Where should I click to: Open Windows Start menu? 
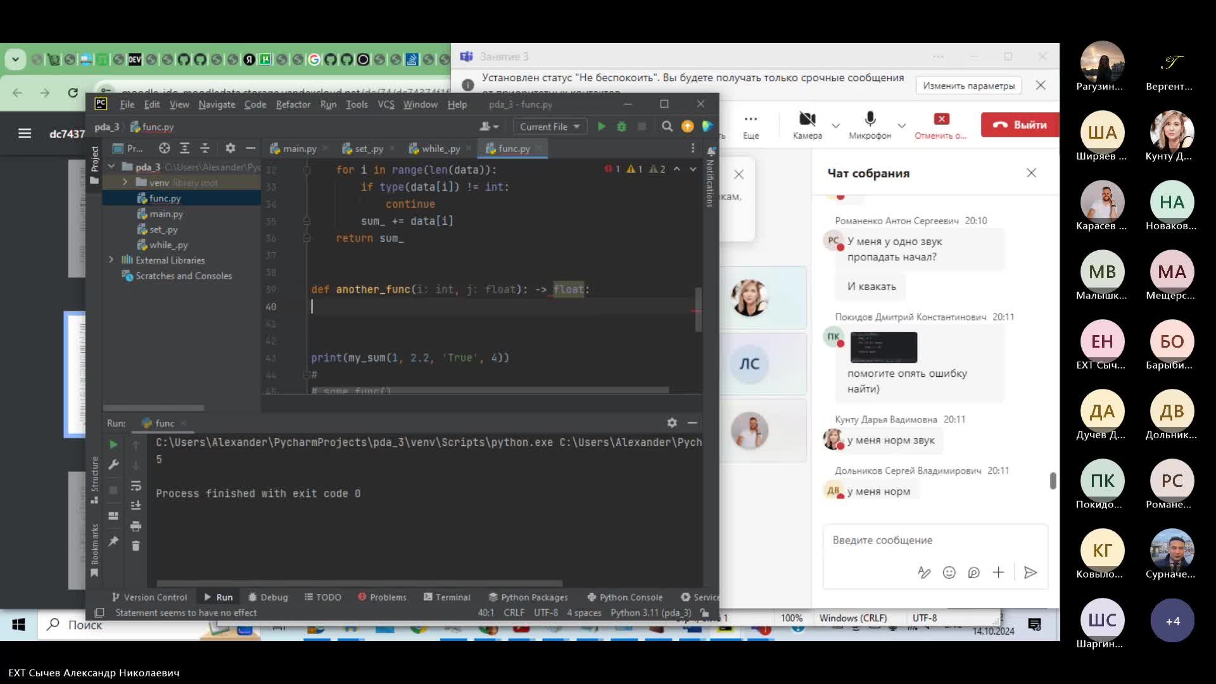point(18,625)
